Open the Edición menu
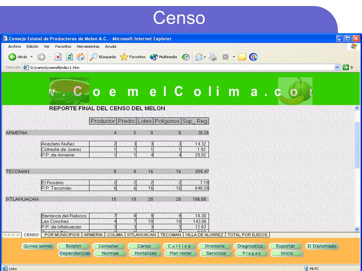The image size is (362, 271). pyautogui.click(x=32, y=47)
